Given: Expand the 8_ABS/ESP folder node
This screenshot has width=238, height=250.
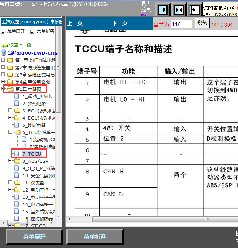Looking at the screenshot, I should [10, 161].
